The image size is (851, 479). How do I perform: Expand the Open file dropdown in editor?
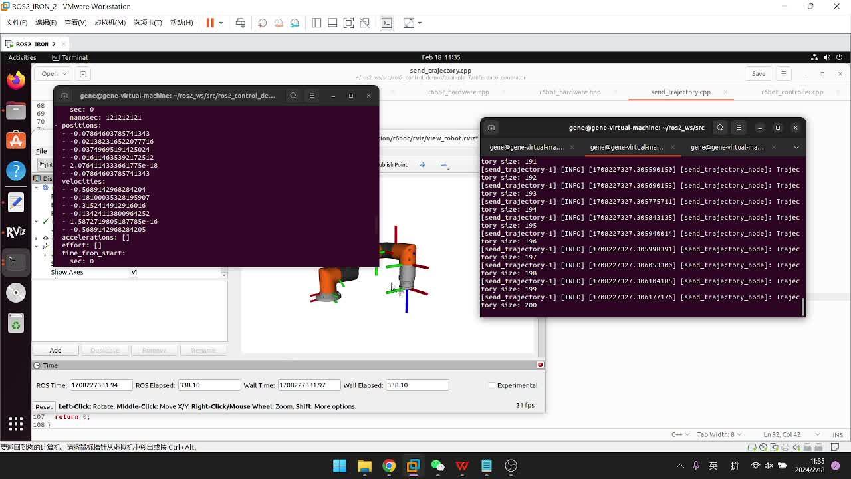(64, 74)
